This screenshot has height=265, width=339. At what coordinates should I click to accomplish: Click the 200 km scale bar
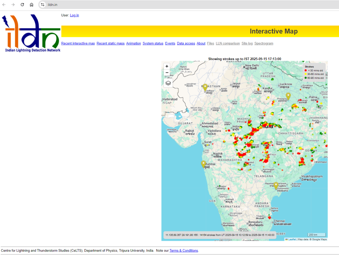click(316, 235)
